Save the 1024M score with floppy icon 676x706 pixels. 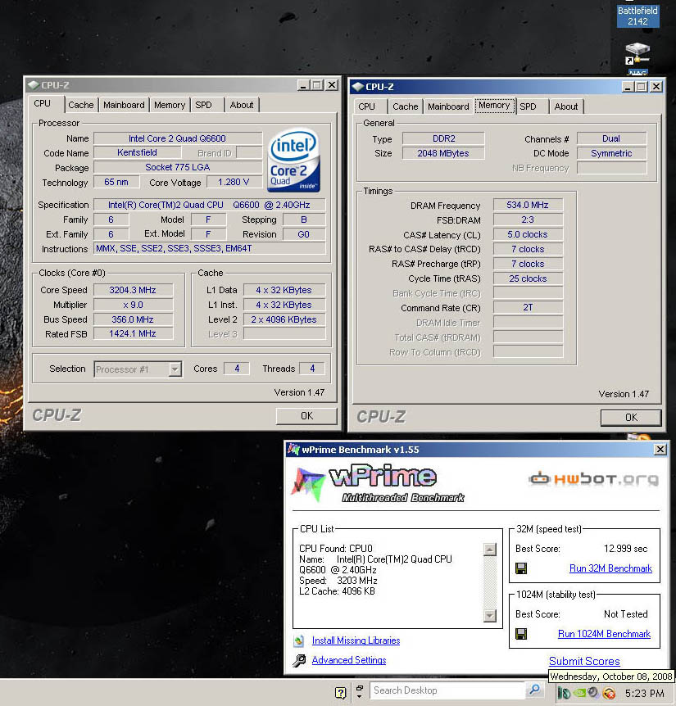pyautogui.click(x=521, y=634)
